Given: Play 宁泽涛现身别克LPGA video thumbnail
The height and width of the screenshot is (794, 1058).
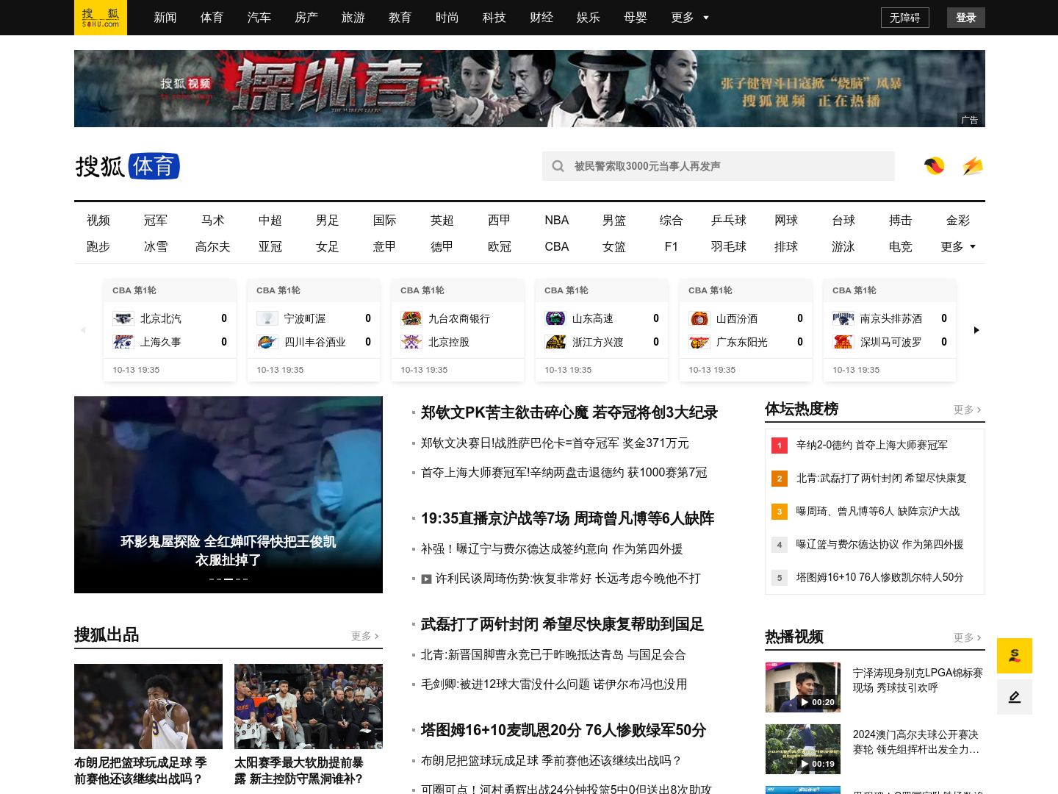Looking at the screenshot, I should [803, 687].
